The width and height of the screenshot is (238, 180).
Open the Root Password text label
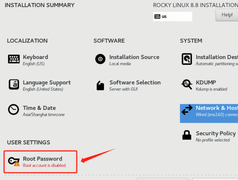(x=42, y=159)
